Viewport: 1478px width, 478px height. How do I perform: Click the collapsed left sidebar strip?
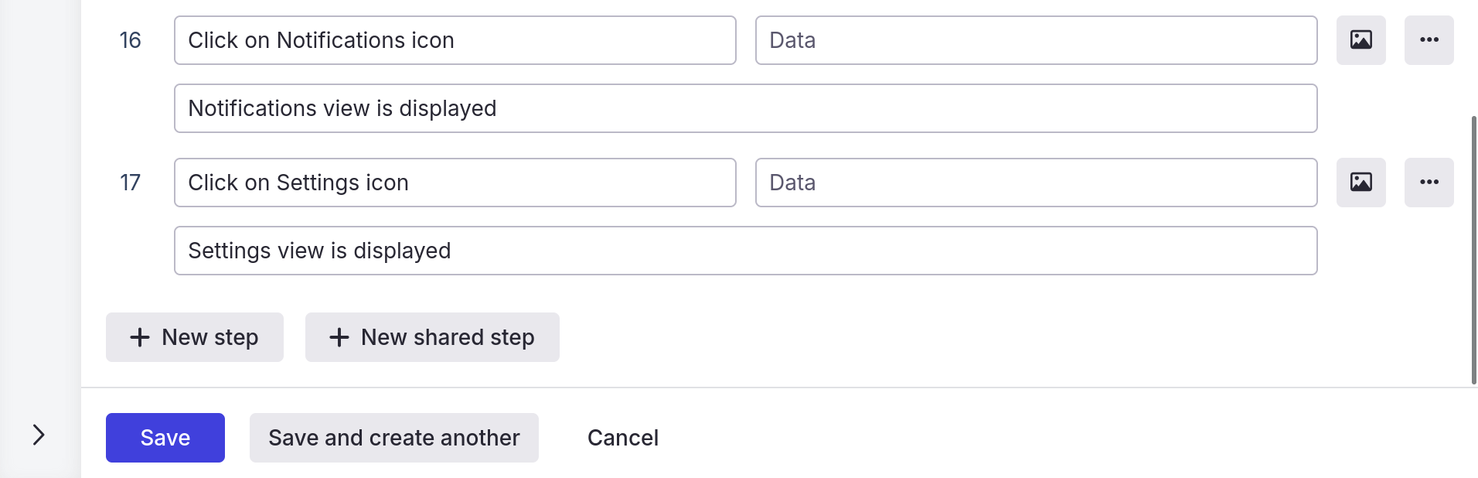click(x=40, y=232)
